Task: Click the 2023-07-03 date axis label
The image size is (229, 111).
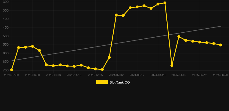Action: click(12, 75)
